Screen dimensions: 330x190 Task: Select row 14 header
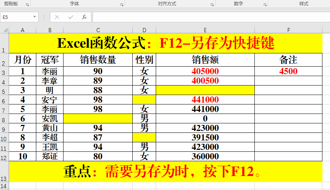5,186
